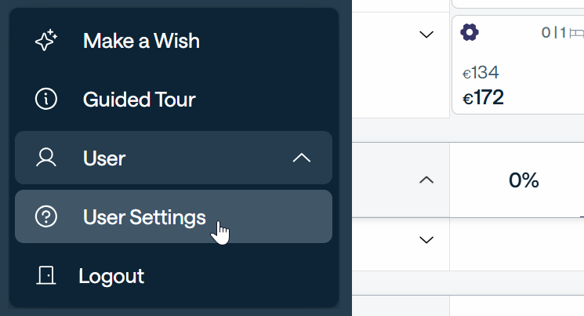This screenshot has width=584, height=316.
Task: Click the User person icon
Action: pyautogui.click(x=46, y=158)
